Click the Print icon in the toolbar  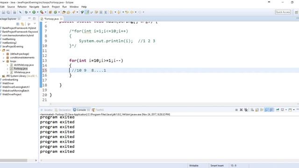click(x=14, y=12)
